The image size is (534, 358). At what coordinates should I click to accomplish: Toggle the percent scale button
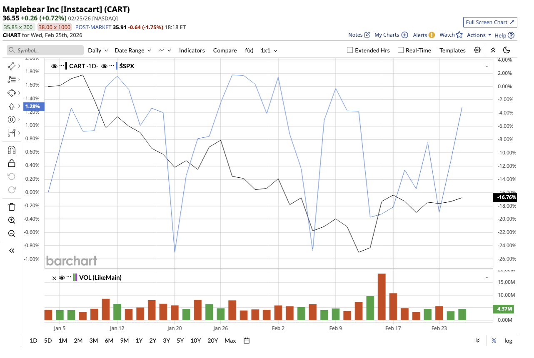pos(494,341)
